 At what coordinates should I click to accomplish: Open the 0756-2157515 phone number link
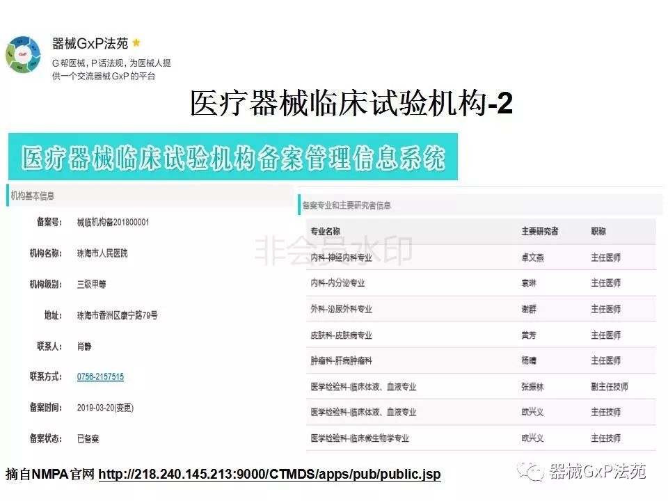pos(100,376)
